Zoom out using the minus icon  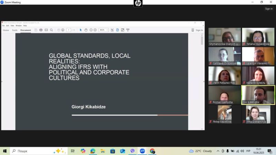point(91,30)
